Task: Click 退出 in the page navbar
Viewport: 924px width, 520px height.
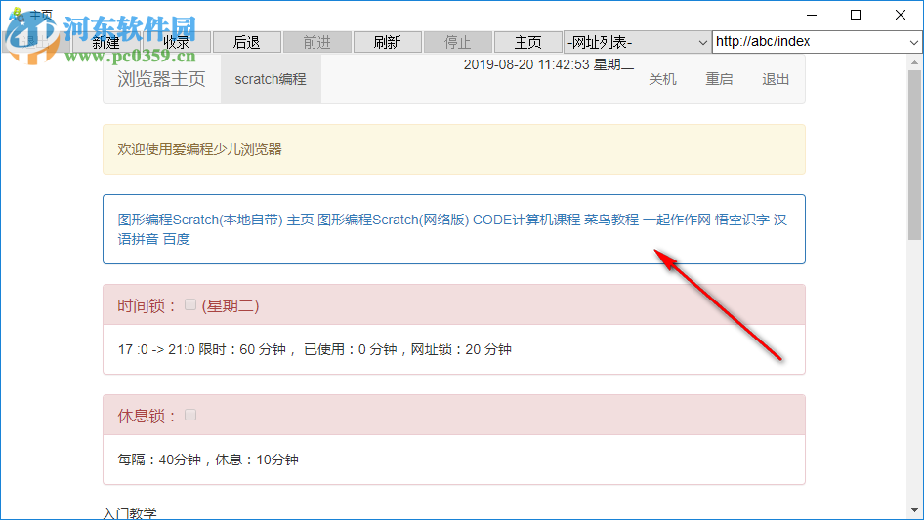Action: (x=776, y=79)
